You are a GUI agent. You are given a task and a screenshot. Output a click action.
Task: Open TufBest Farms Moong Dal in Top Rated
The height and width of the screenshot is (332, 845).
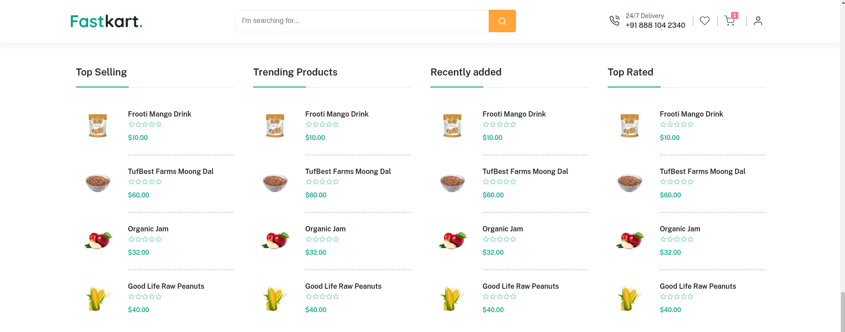tap(702, 171)
